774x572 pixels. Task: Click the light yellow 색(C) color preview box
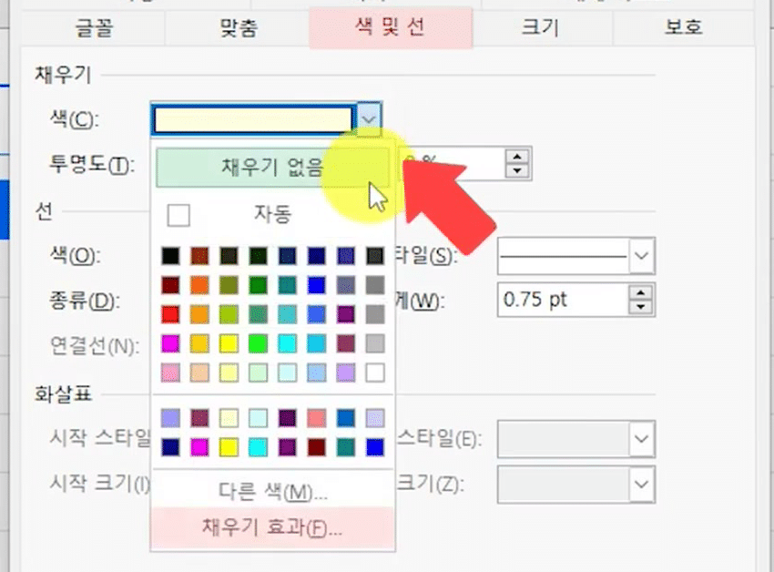pos(253,119)
